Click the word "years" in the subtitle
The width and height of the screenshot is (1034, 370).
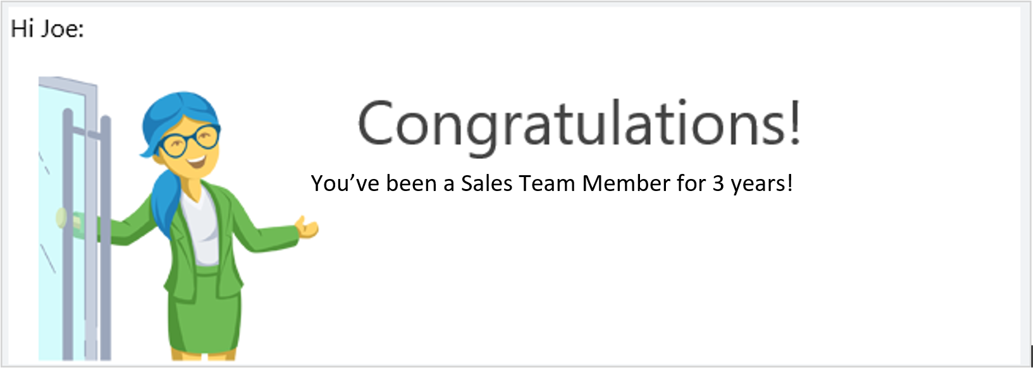758,185
